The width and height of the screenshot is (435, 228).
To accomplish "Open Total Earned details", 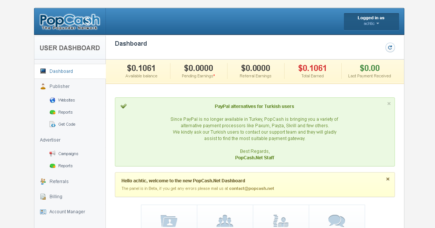I will [313, 68].
